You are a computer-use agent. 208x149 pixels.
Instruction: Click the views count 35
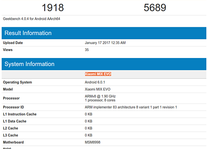pos(87,50)
